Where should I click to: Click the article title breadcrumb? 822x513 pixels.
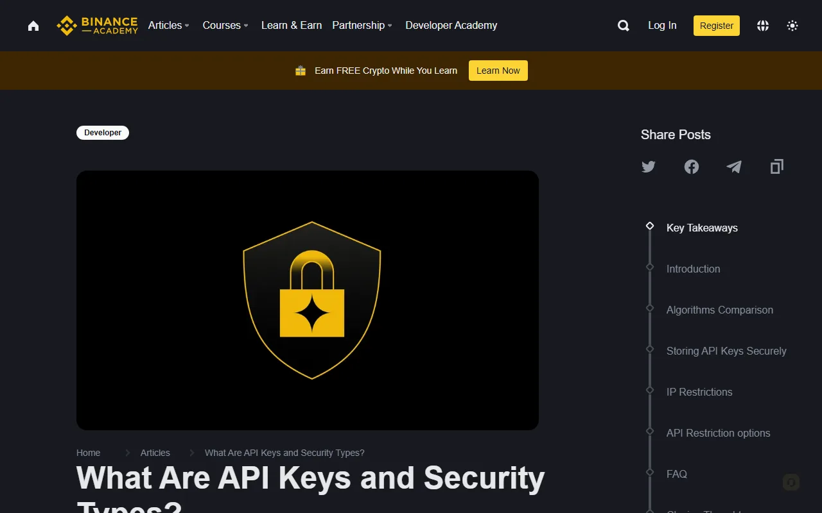[x=284, y=453]
